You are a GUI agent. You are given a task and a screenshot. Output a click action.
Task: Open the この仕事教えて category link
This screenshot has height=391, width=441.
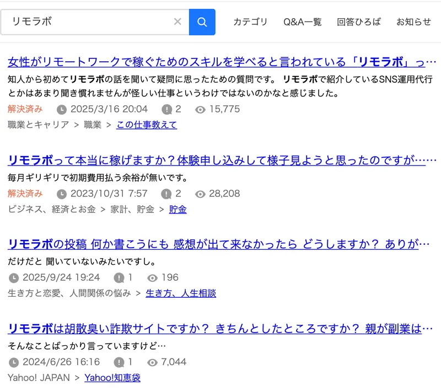click(147, 125)
